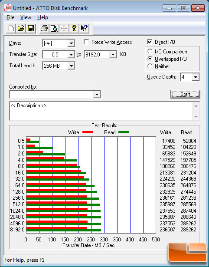Click the green Read legend swatch
Viewport: 209px width, 267px height.
click(124, 132)
